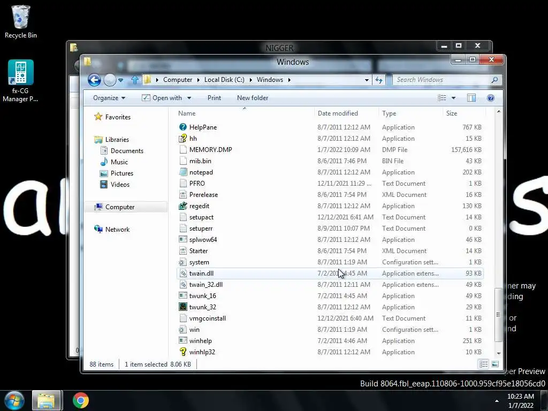Open the Organize menu
The width and height of the screenshot is (548, 411).
pyautogui.click(x=109, y=98)
